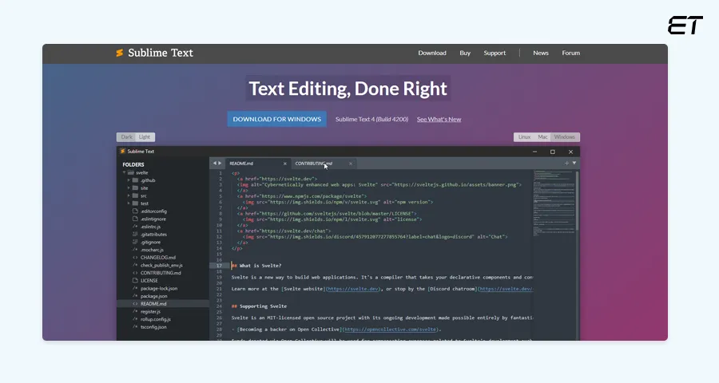The width and height of the screenshot is (719, 383).
Task: Expand the src folder arrow
Action: coord(129,195)
